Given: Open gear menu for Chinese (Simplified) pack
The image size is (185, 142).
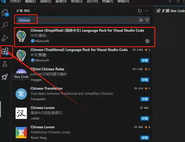Looking at the screenshot, I should (147, 41).
